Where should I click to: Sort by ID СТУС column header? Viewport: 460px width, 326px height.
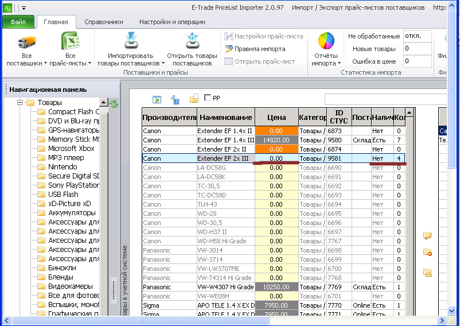coord(339,117)
